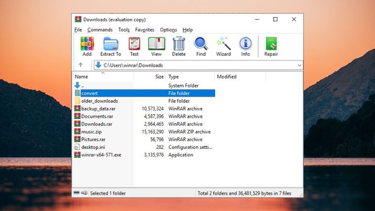Click the winrar-x64-571.exe icon
This screenshot has height=211, width=375.
tap(77, 154)
